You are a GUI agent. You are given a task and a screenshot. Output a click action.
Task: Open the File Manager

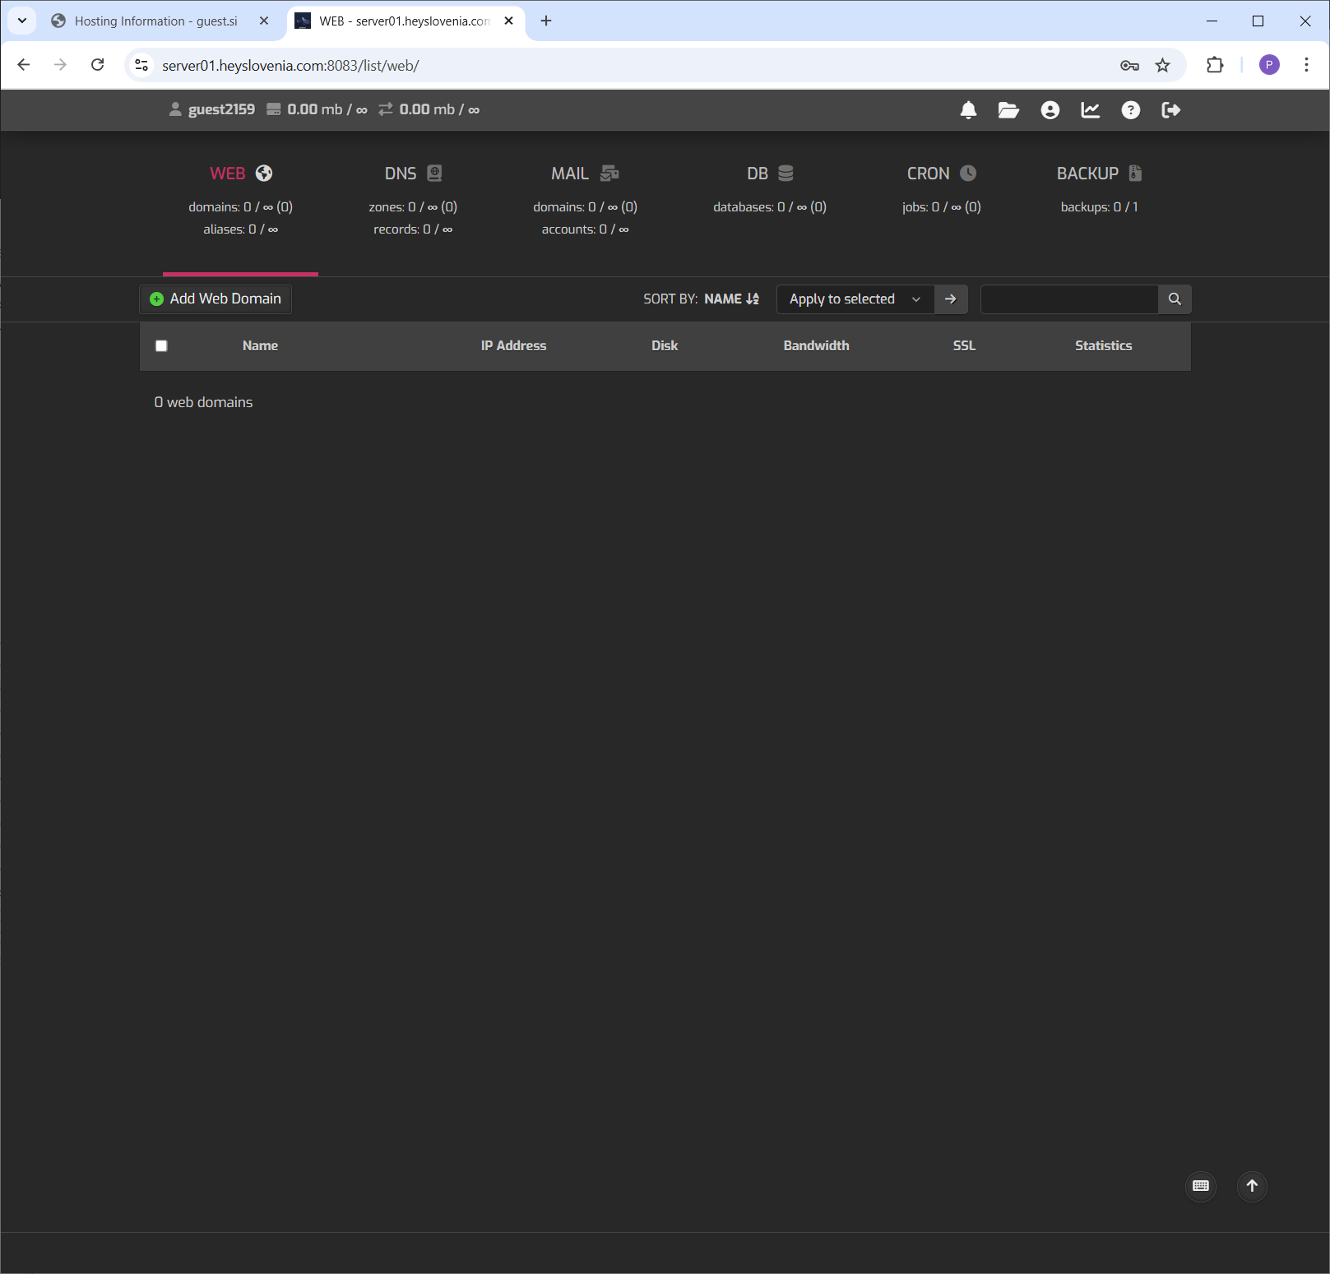pos(1008,109)
